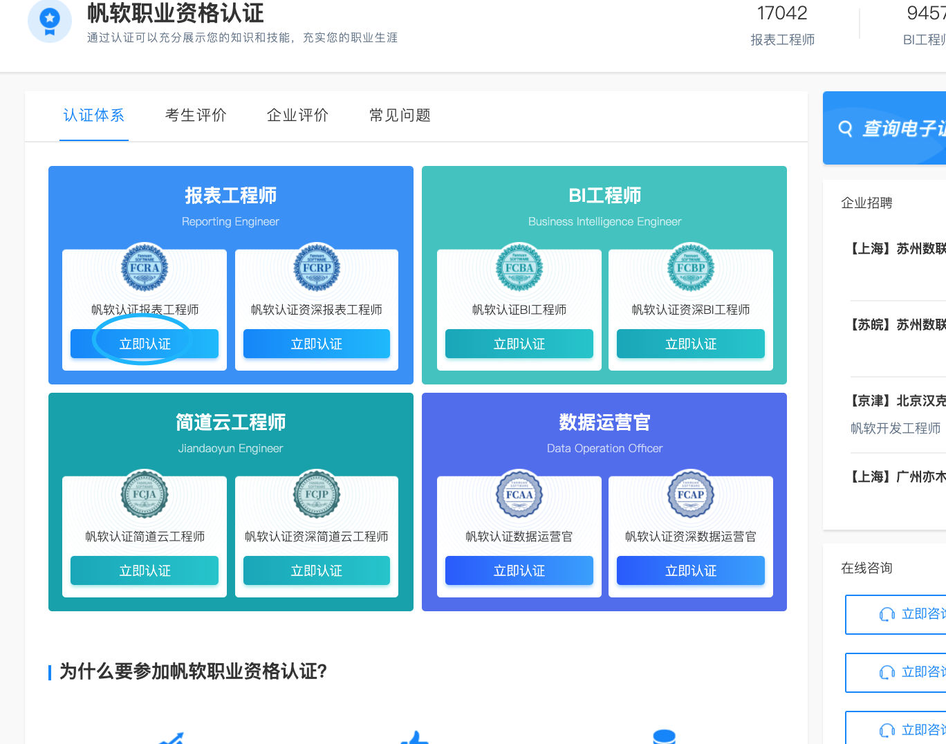The height and width of the screenshot is (744, 946).
Task: Click the Data Operation Officer subtitle
Action: pyautogui.click(x=605, y=449)
